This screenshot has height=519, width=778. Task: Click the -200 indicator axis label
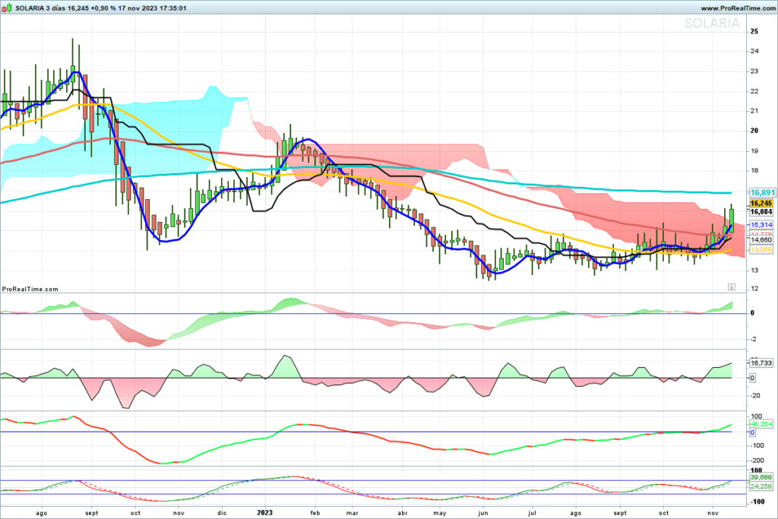pyautogui.click(x=757, y=460)
